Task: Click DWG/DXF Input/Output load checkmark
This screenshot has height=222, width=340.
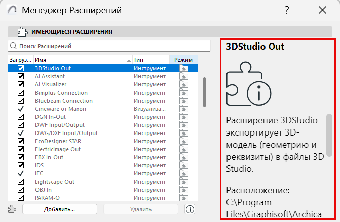Action: [x=21, y=133]
